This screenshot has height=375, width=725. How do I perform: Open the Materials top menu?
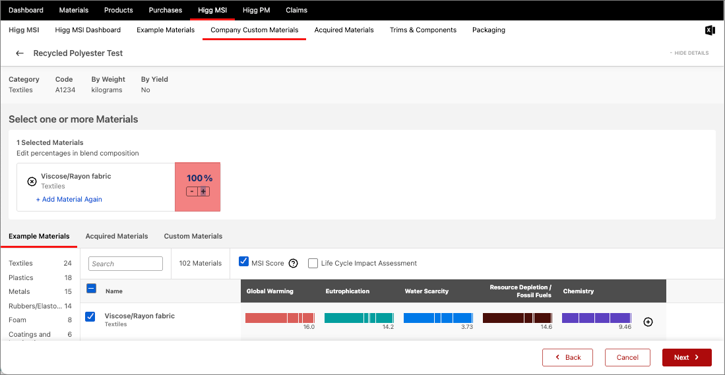(x=74, y=10)
